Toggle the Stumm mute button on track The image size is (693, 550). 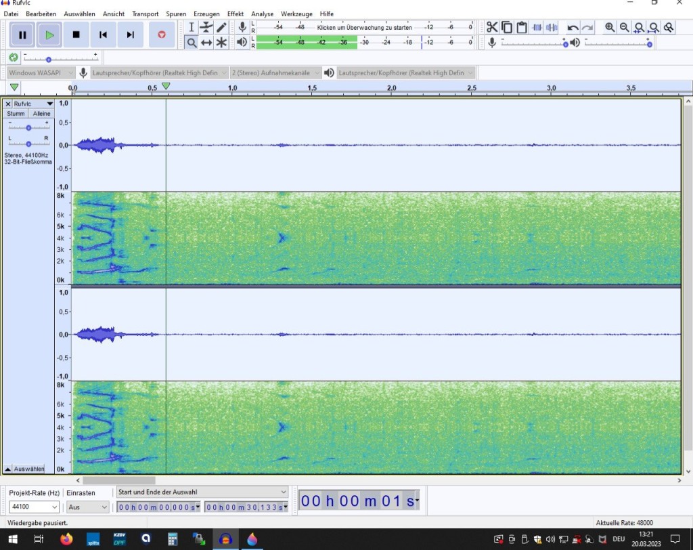16,114
